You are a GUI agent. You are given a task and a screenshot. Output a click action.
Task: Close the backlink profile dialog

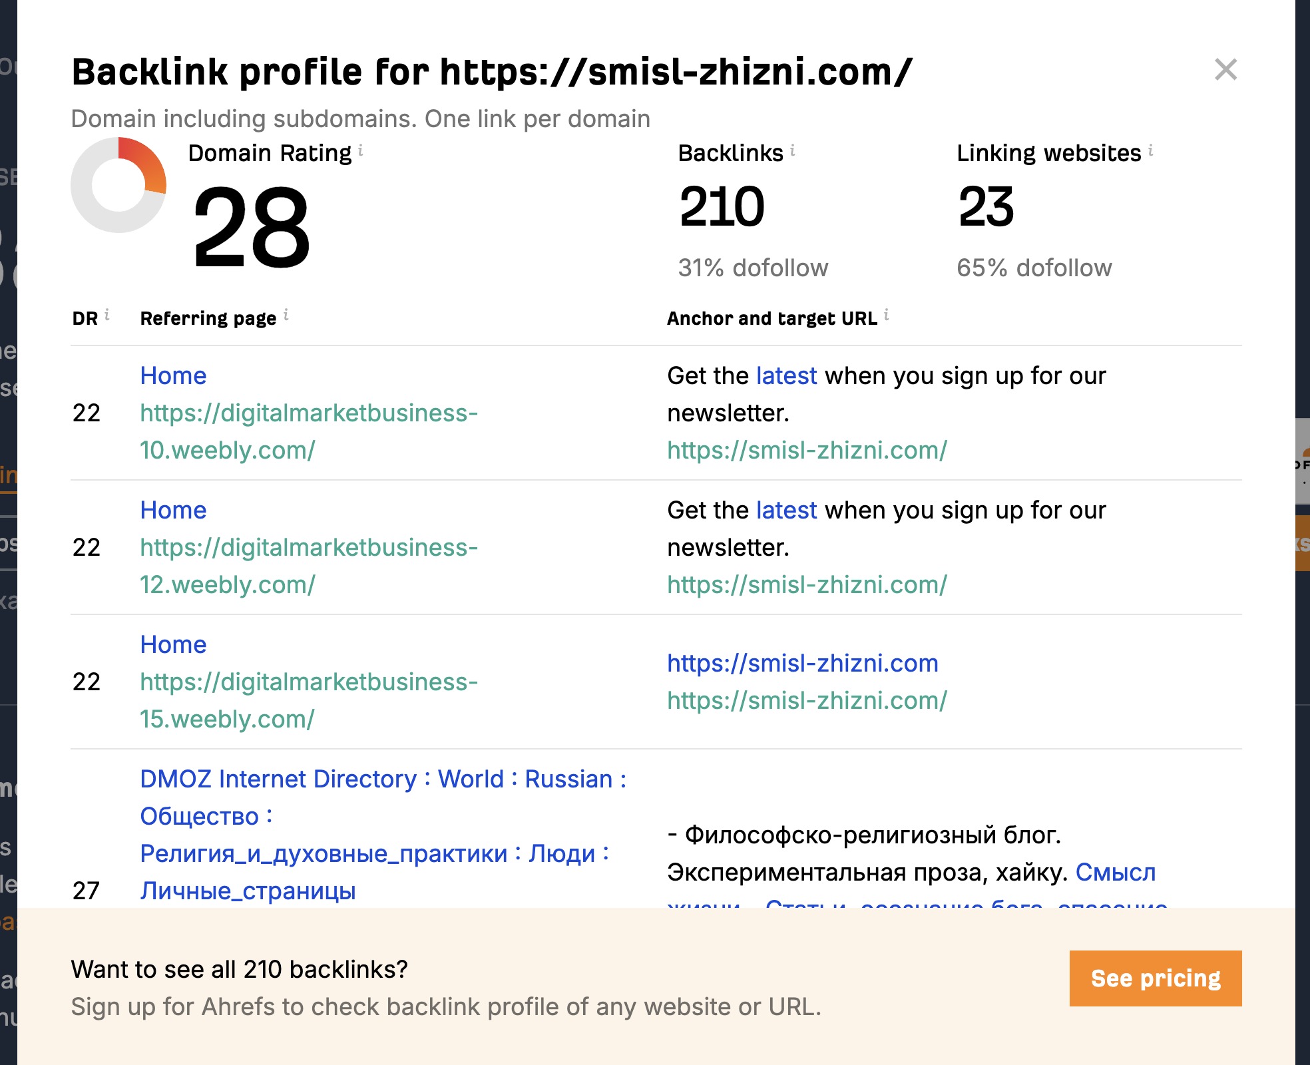(1225, 69)
